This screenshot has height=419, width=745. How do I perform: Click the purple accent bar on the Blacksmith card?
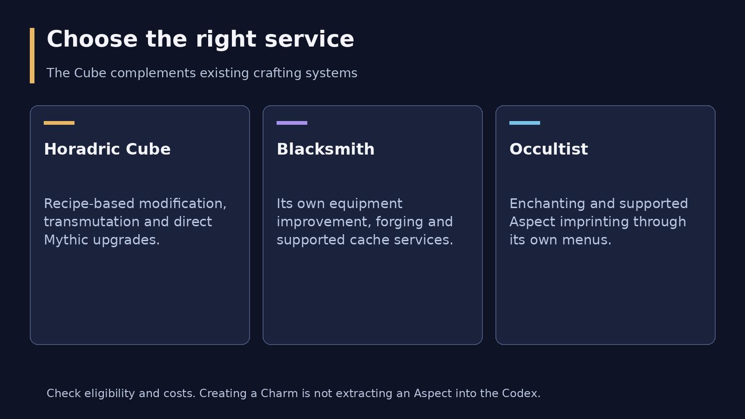(x=292, y=123)
